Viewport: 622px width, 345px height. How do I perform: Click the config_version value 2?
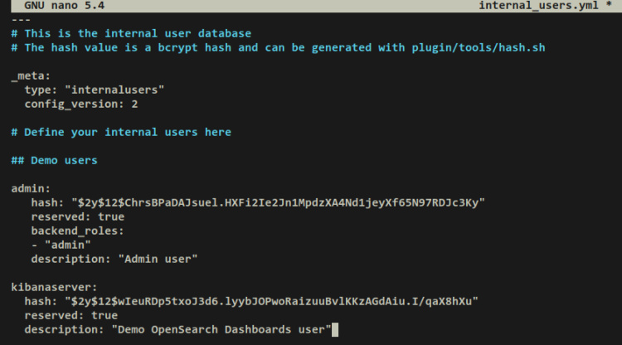point(134,104)
